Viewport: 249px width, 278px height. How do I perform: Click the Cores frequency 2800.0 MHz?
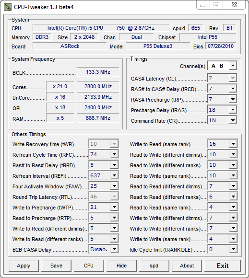pyautogui.click(x=98, y=86)
